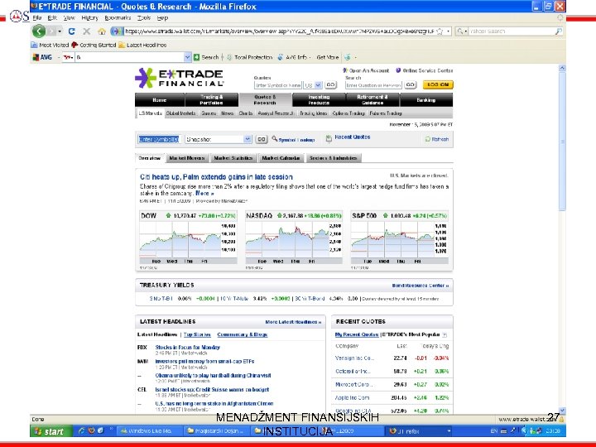Click the Getting Started bookmark icon
This screenshot has height=447, width=596.
(74, 45)
